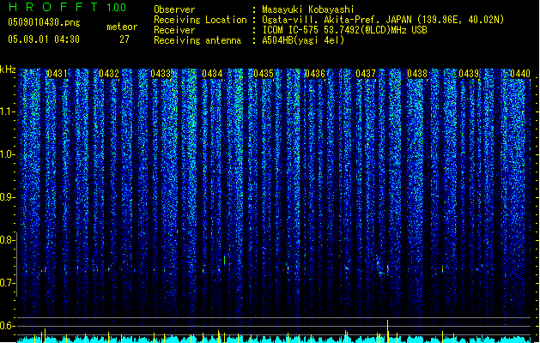
Task: Click the tallest yellow spike in bottom graph
Action: coord(388,331)
